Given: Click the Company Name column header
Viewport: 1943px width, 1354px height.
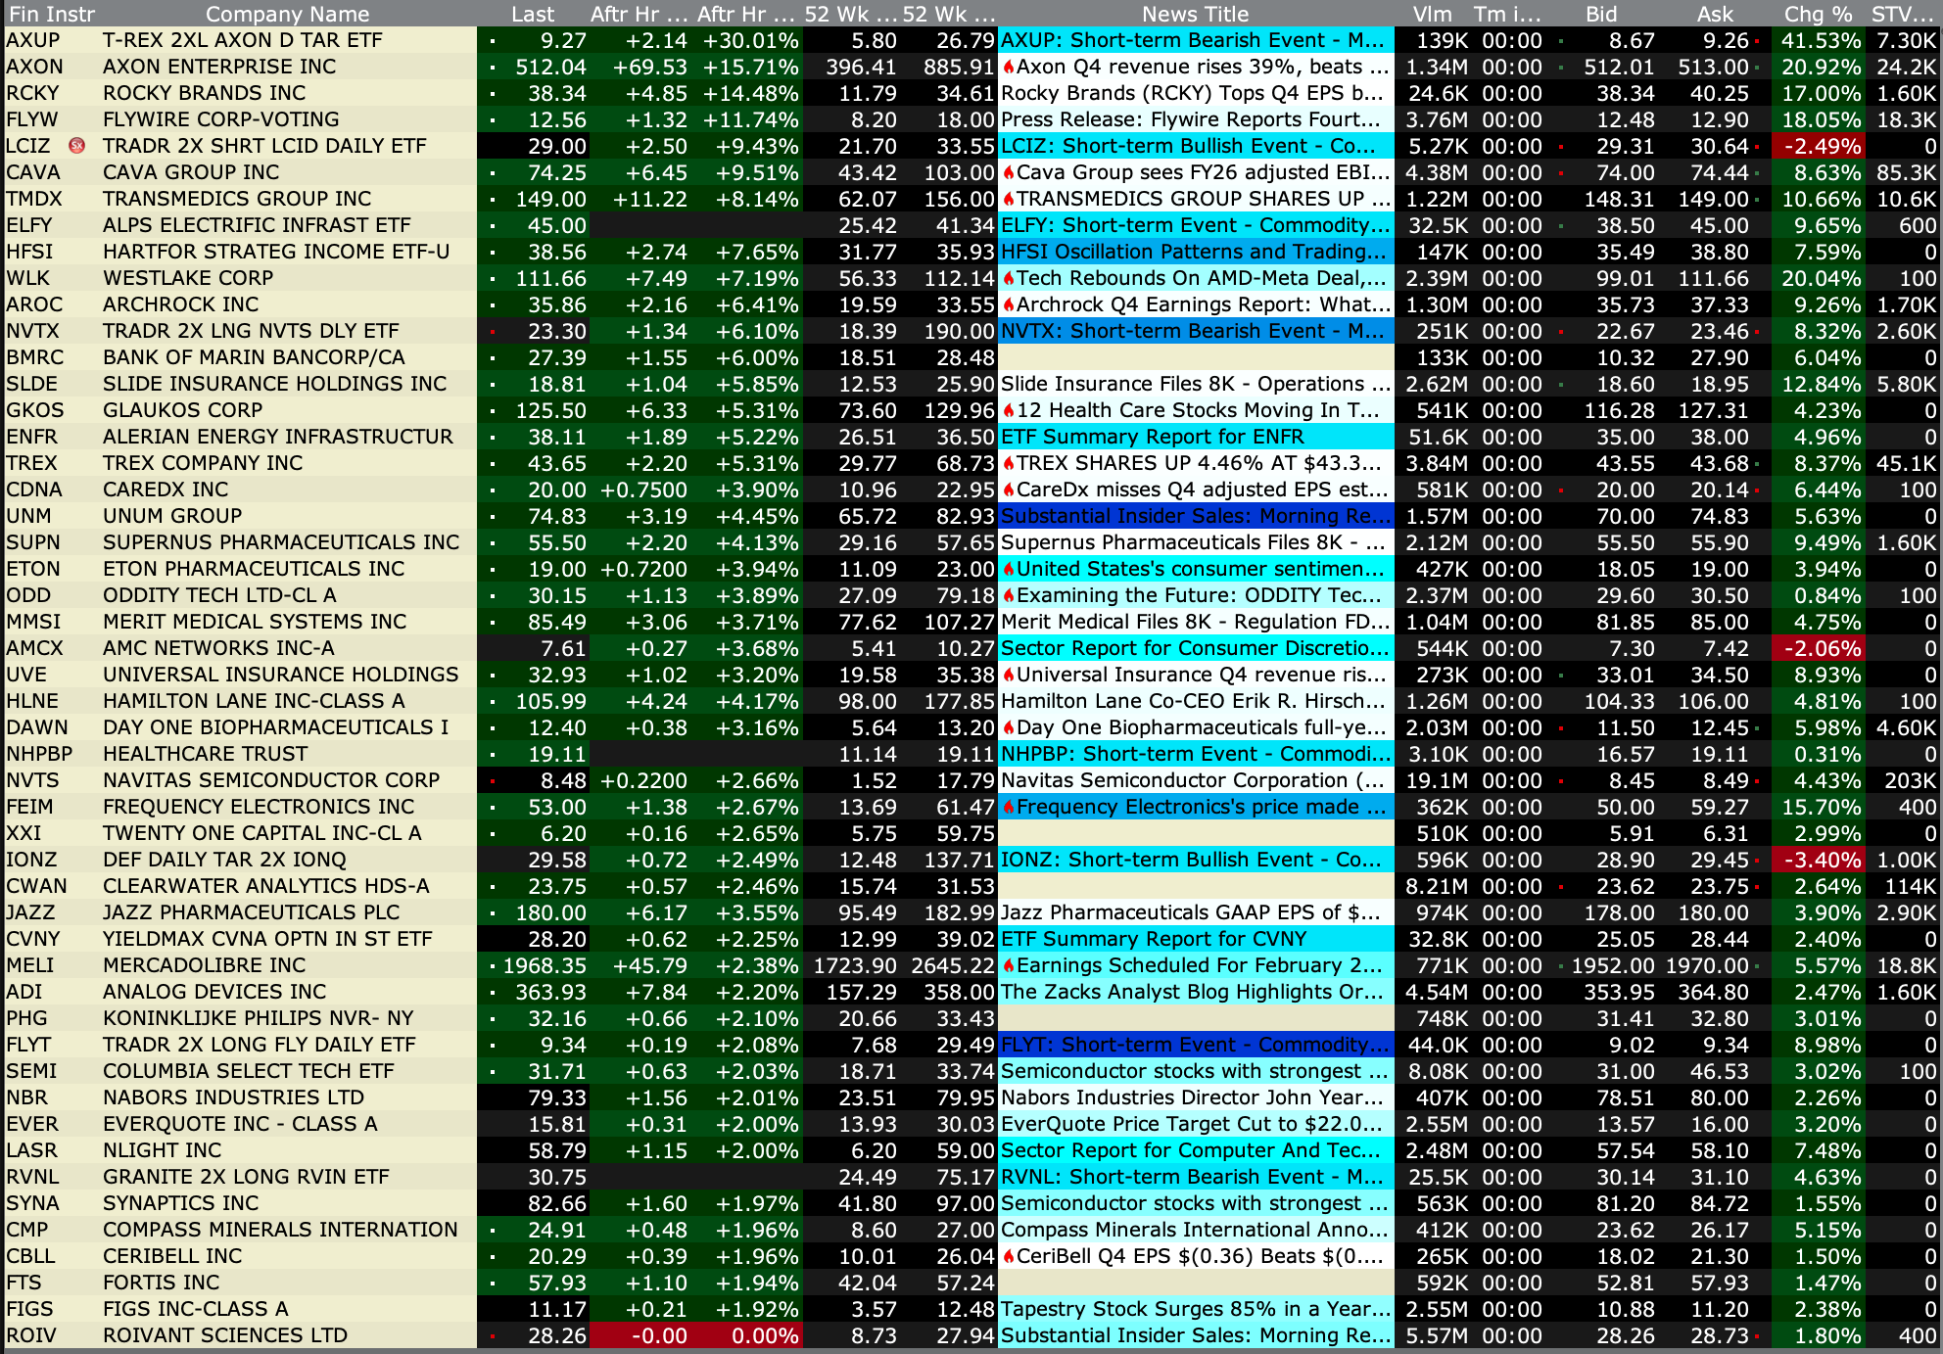Looking at the screenshot, I should [287, 14].
